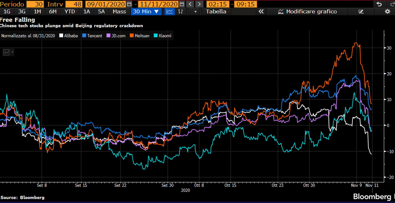Collapse panel with double chevron icon
Viewport: 395px width, 203px height.
pos(261,12)
